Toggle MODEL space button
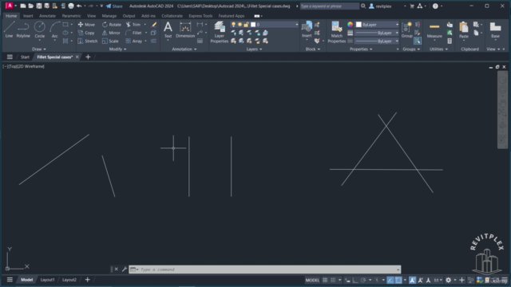The image size is (511, 287). [x=312, y=280]
